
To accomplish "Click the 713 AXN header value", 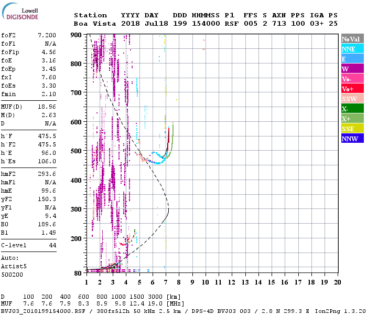I will pos(279,24).
